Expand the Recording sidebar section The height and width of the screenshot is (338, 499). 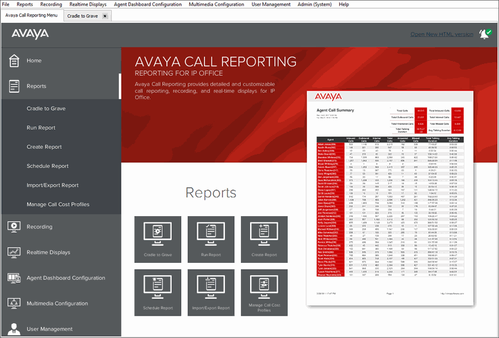(61, 227)
